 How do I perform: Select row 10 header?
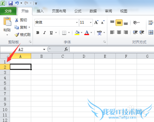pos(5,110)
